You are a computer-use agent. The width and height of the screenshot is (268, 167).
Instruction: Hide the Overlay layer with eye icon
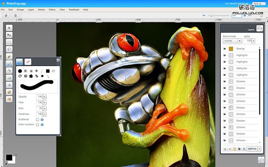(x=225, y=49)
